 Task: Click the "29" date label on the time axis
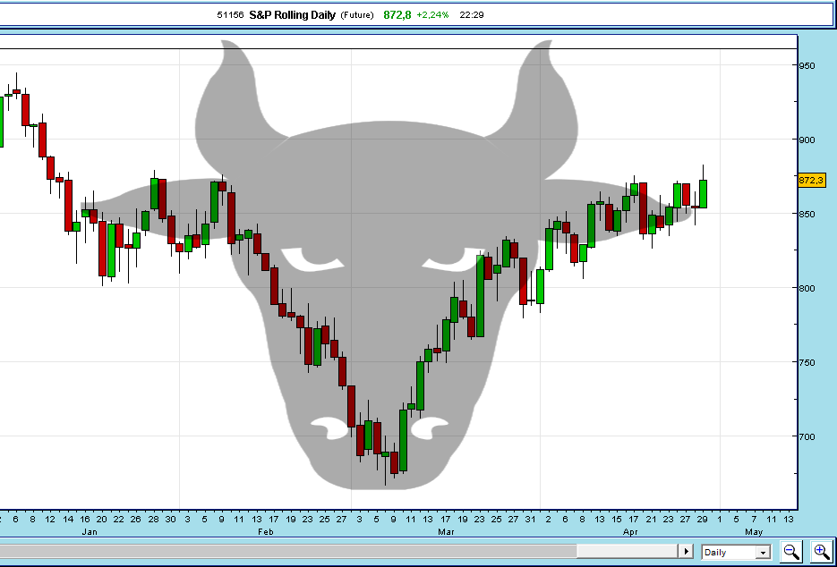tap(702, 519)
